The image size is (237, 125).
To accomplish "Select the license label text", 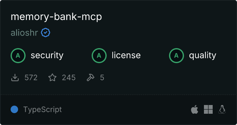I will coord(126,55).
